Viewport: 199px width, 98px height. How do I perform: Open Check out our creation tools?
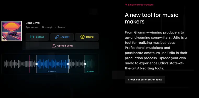(x=145, y=80)
